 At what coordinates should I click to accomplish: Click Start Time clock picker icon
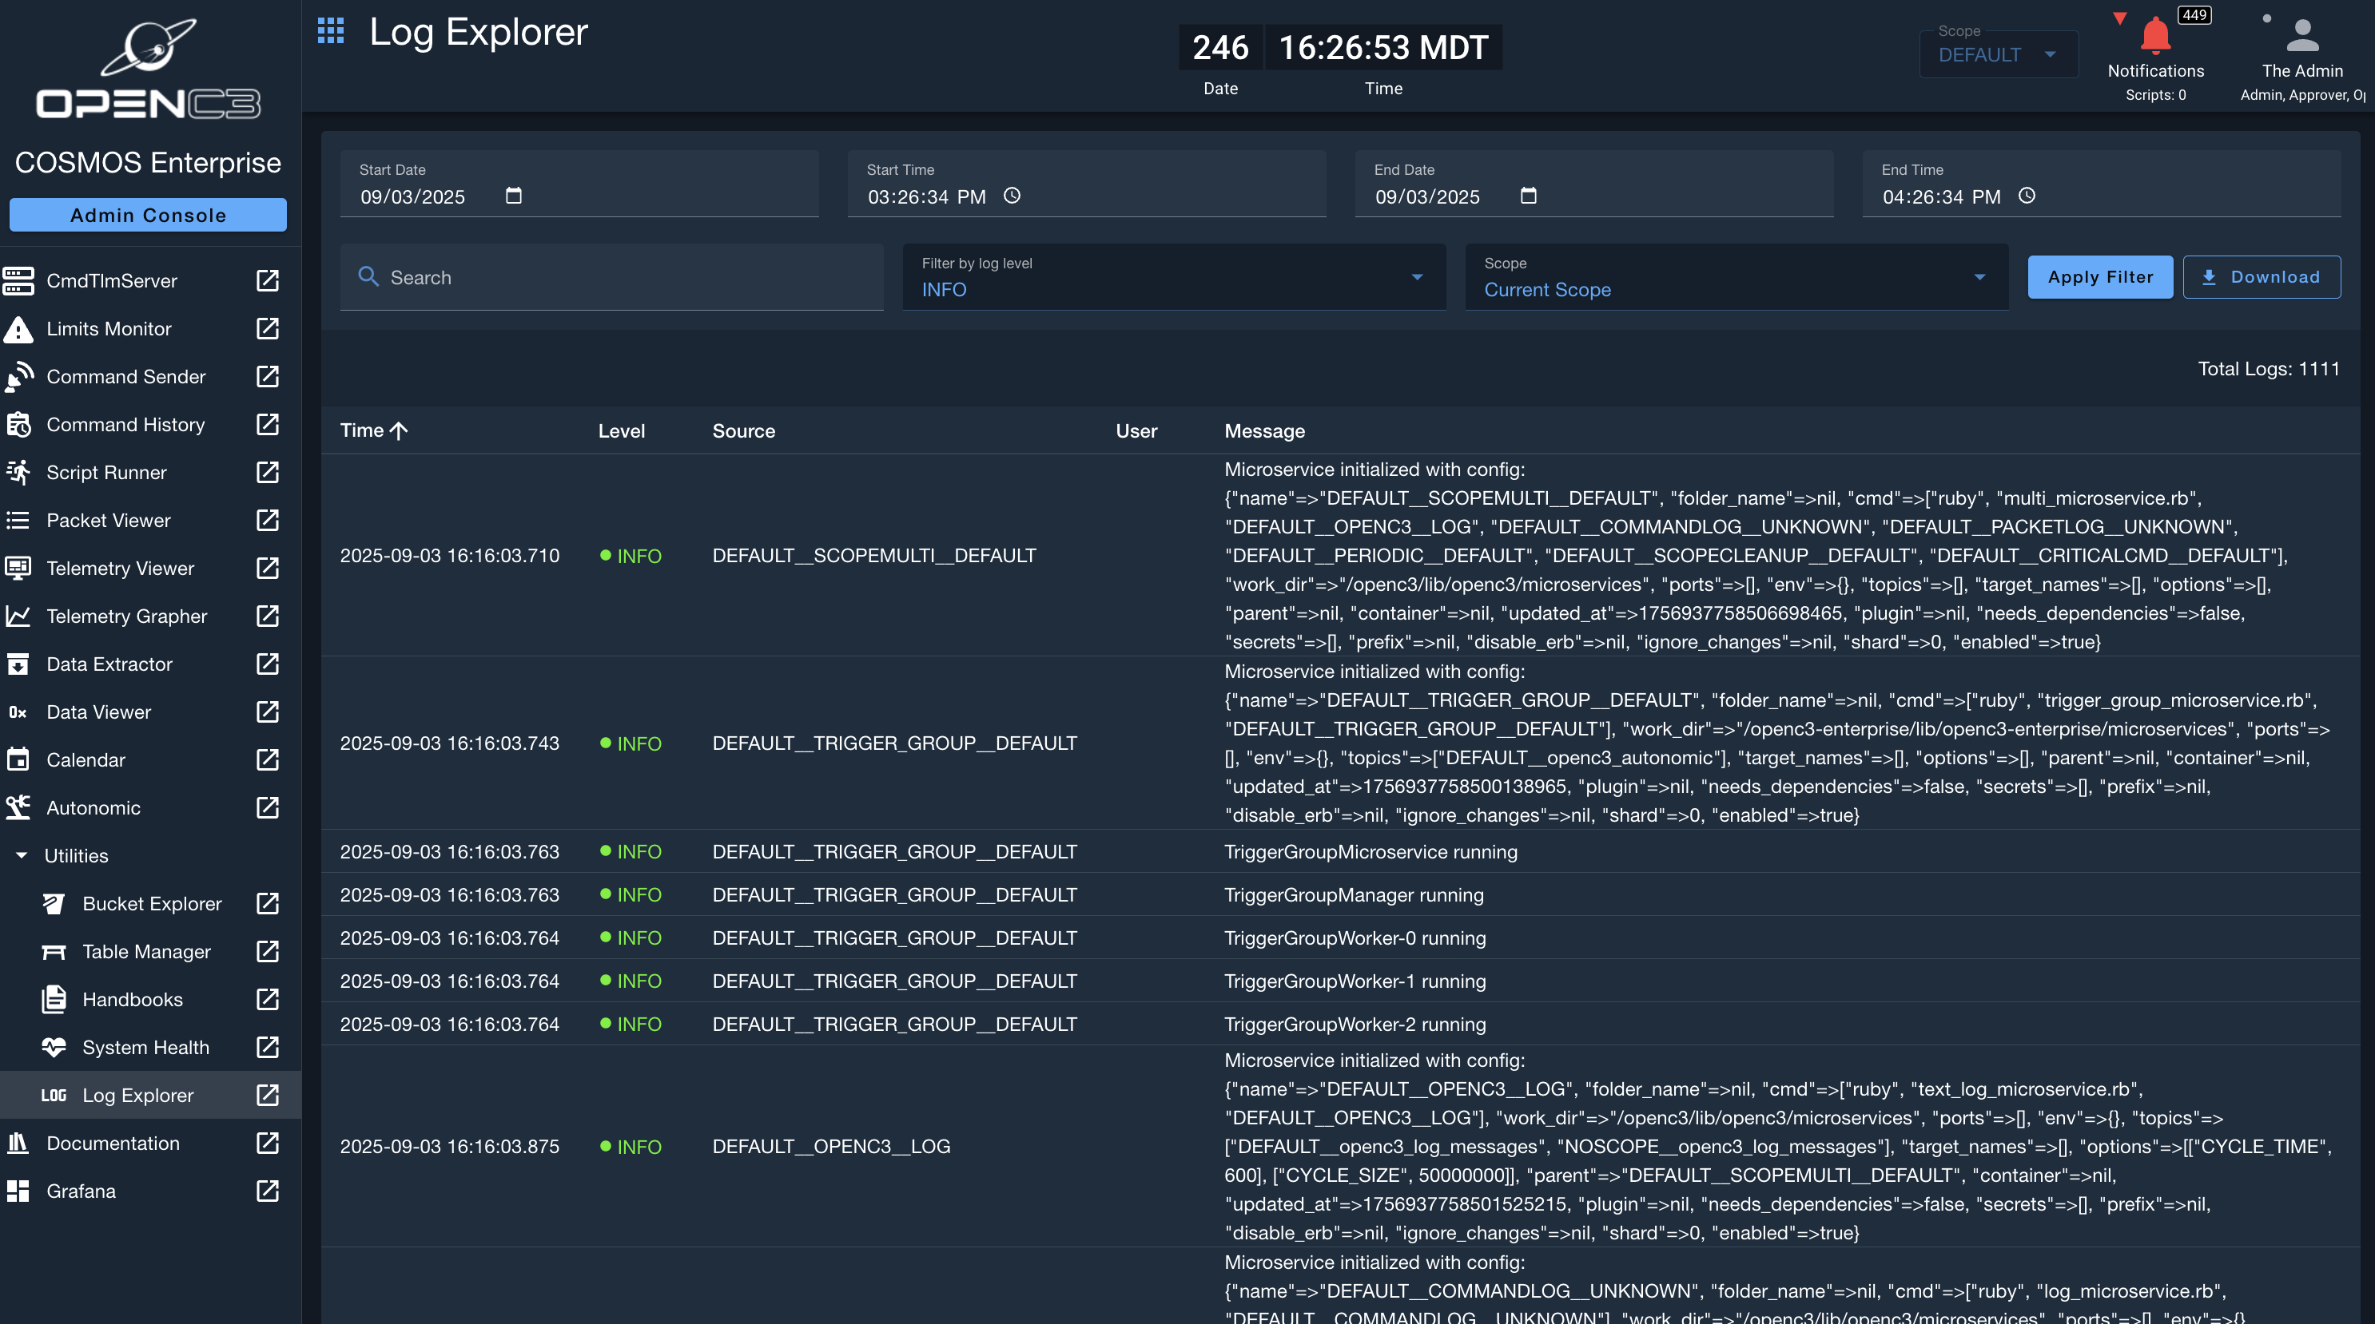(1012, 196)
